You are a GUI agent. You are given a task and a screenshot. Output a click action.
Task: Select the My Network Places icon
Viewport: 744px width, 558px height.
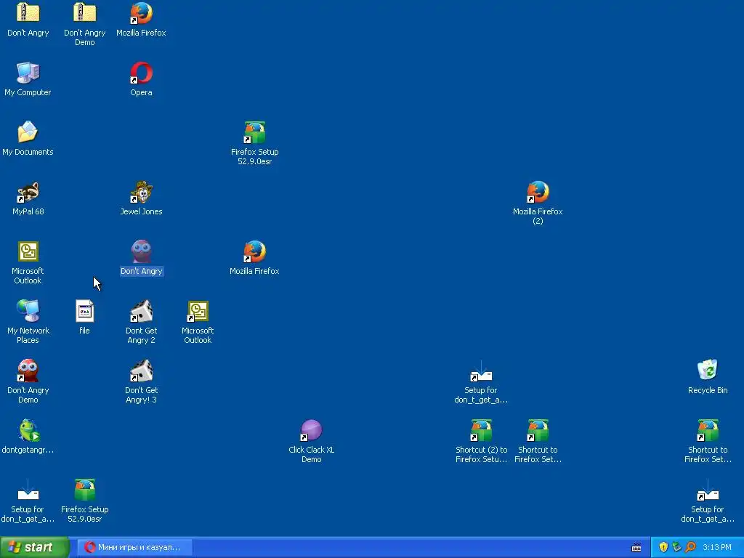(28, 311)
